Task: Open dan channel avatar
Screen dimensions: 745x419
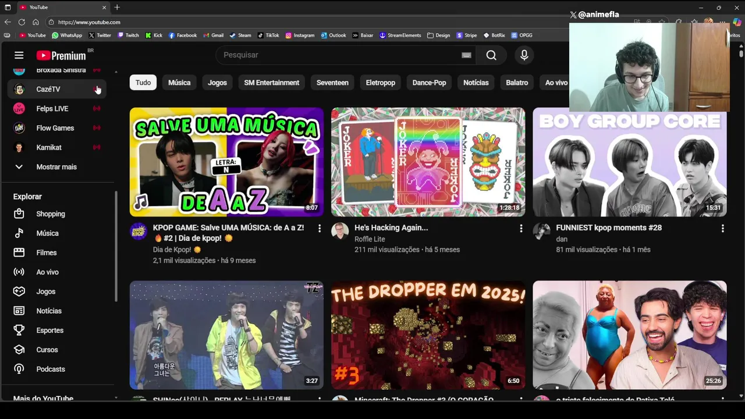Action: pos(541,231)
